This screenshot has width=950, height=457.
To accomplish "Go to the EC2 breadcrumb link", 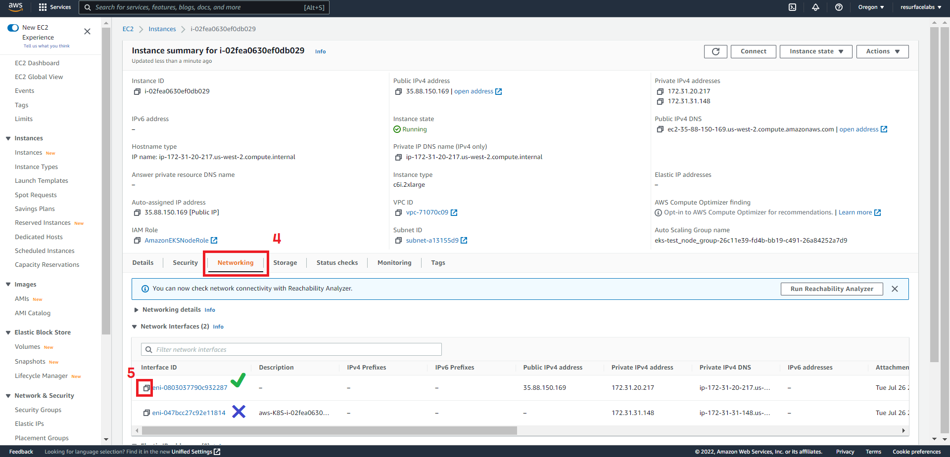I will pos(128,29).
